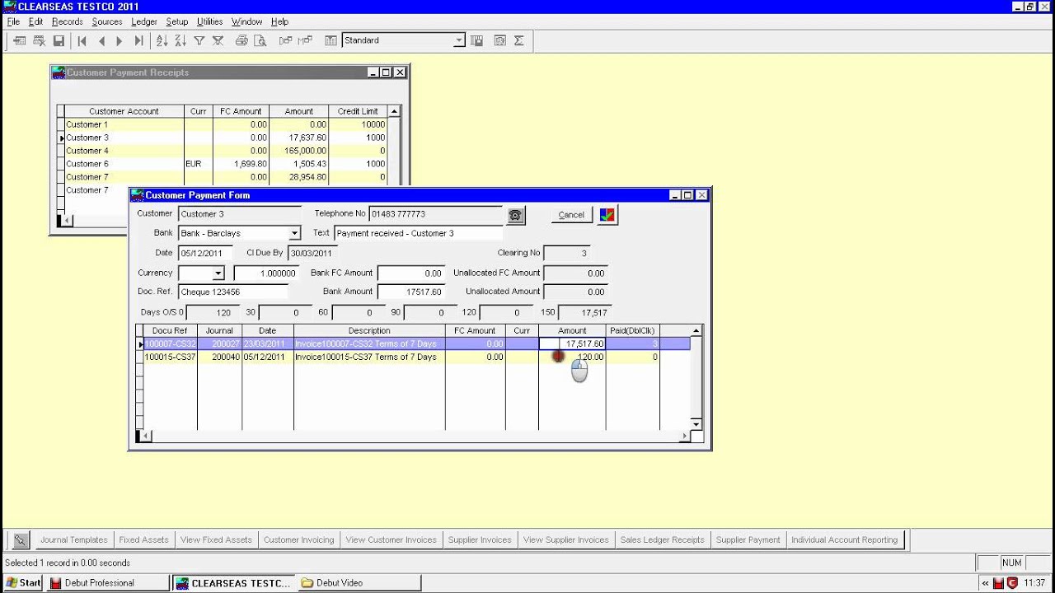
Task: Click the save record disk icon
Action: (59, 40)
